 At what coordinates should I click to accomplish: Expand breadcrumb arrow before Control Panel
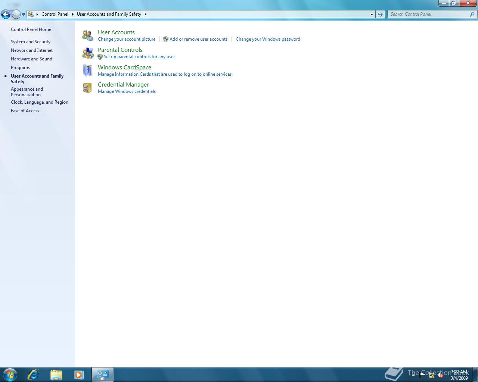tap(37, 14)
